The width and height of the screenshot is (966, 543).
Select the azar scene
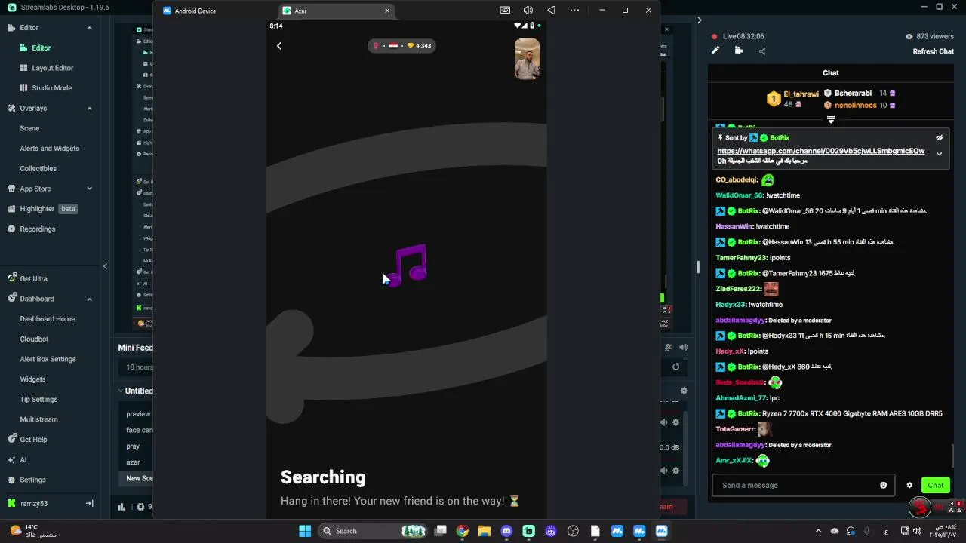coord(133,462)
